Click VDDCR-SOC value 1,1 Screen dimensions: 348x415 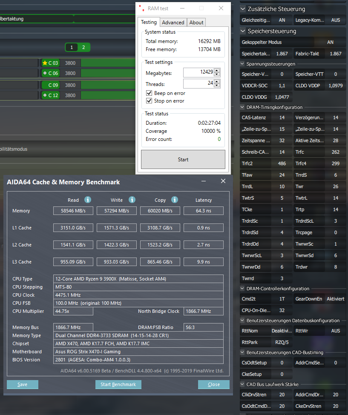click(282, 86)
